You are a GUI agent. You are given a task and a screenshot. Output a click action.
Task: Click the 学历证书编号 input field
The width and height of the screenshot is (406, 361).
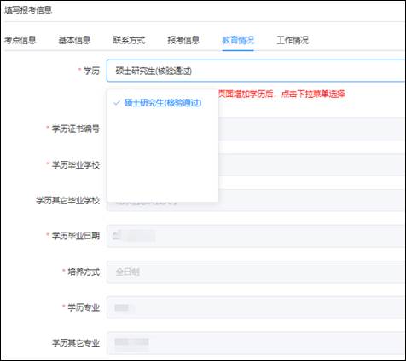coord(312,129)
